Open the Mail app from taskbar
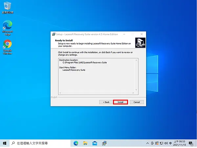 point(95,143)
